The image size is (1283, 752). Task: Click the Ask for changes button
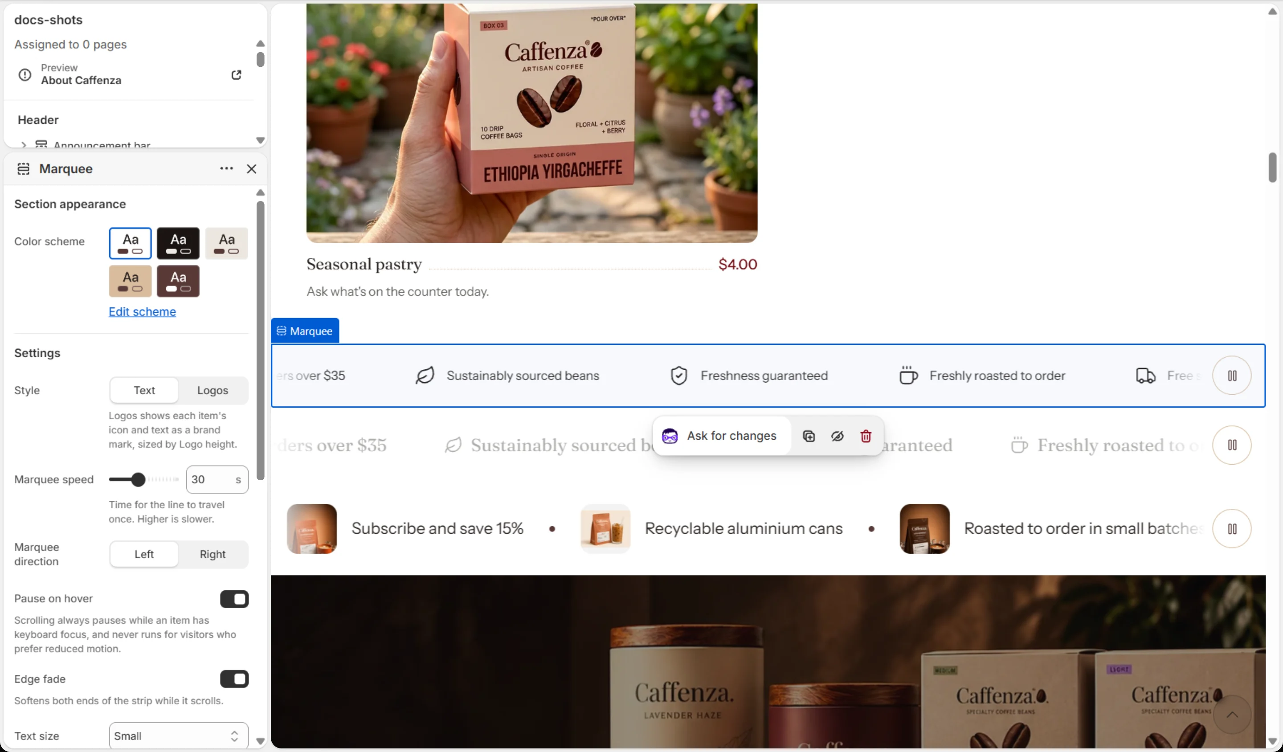pos(722,436)
